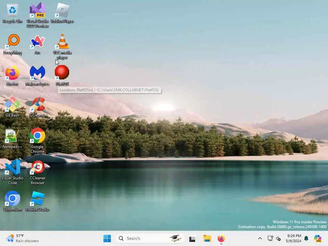Click the muted volume tray icon

[278, 238]
